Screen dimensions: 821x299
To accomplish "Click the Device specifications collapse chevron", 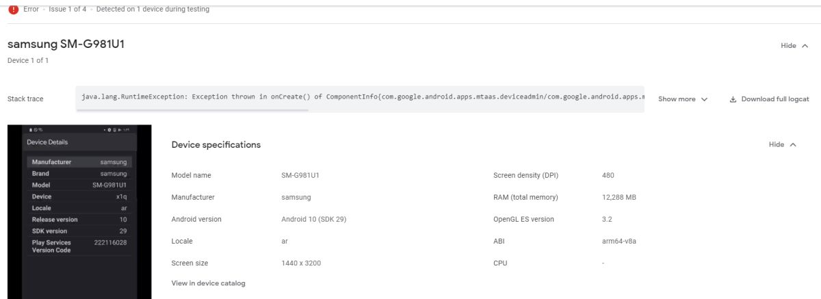I will click(793, 145).
